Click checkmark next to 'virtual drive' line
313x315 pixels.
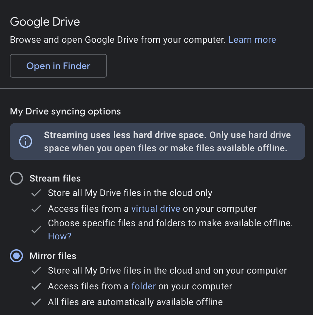click(x=36, y=208)
